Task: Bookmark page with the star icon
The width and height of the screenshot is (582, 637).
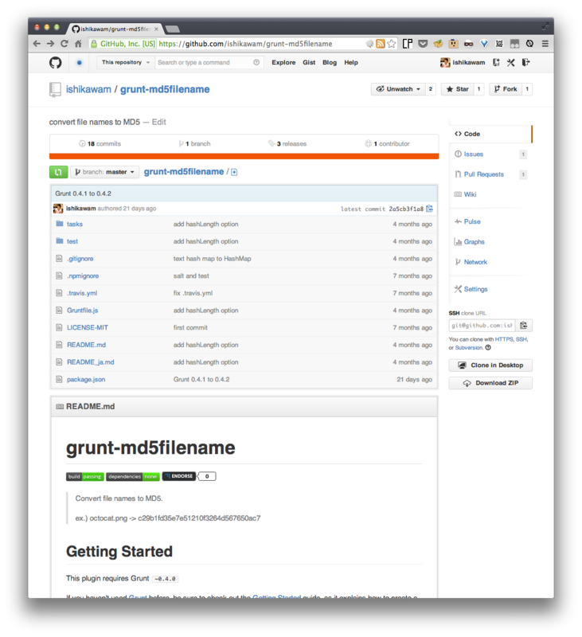Action: (x=391, y=44)
